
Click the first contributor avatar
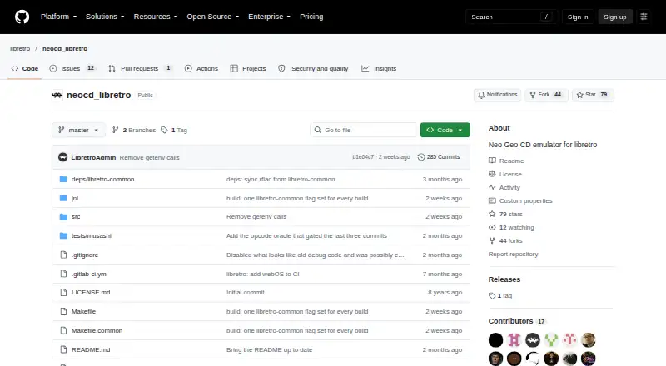(x=495, y=340)
